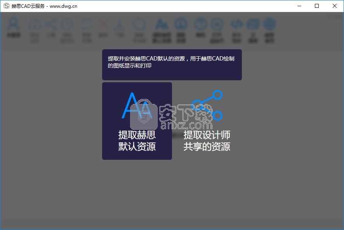Click the 赫思CAD云服务 title bar logo icon

(x=6, y=6)
